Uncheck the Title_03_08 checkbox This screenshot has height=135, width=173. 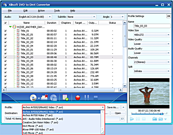coord(5,76)
